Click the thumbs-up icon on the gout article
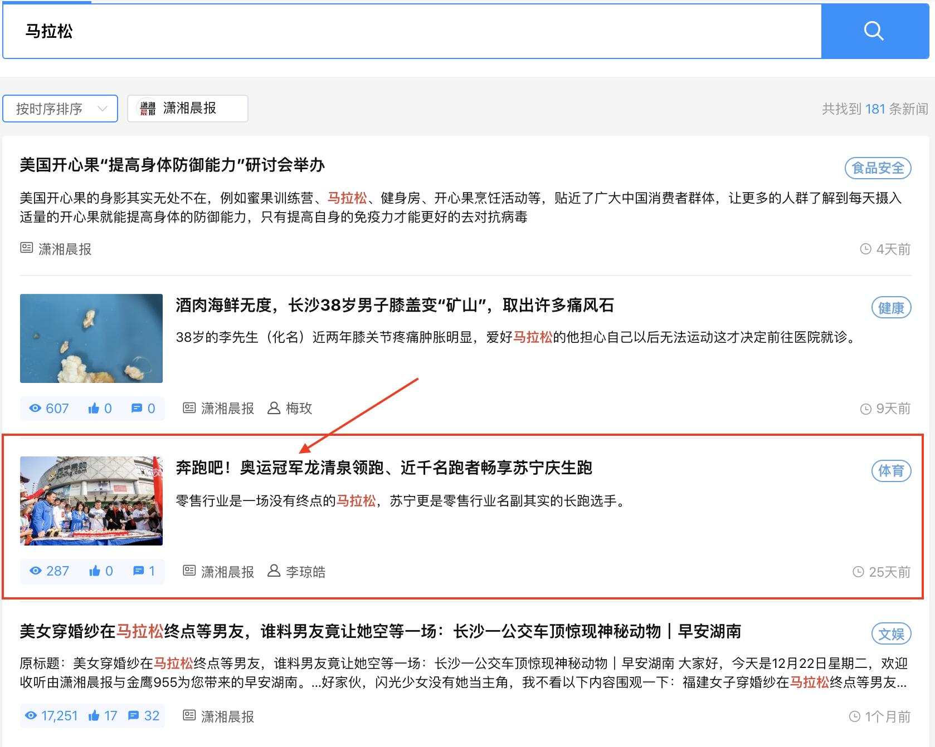 click(x=94, y=408)
